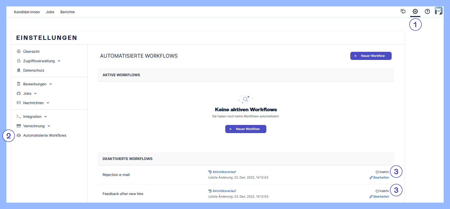This screenshot has height=209, width=450.
Task: Expand the Nachrichten sidebar section
Action: click(48, 103)
